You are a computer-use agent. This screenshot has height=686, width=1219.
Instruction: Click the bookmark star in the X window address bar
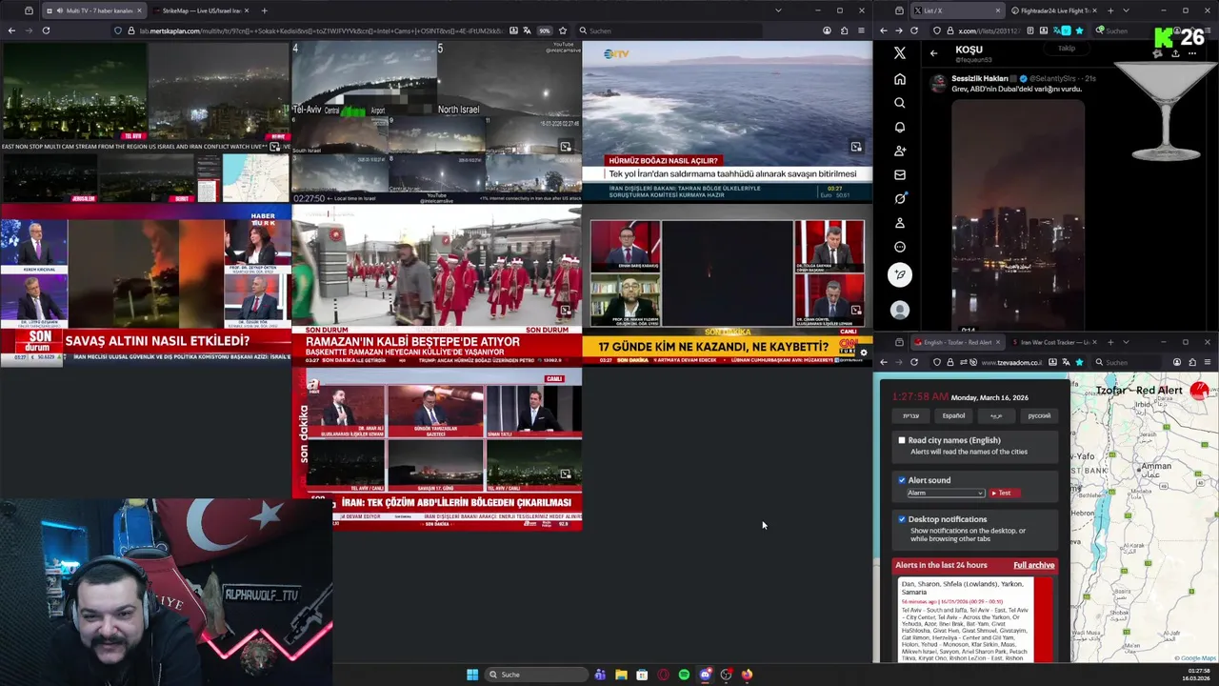(1078, 30)
